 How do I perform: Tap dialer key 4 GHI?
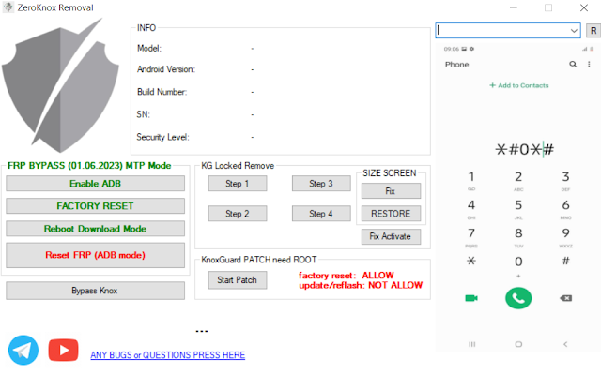471,208
